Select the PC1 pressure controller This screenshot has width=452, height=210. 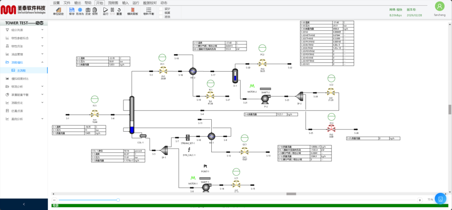tap(162, 57)
